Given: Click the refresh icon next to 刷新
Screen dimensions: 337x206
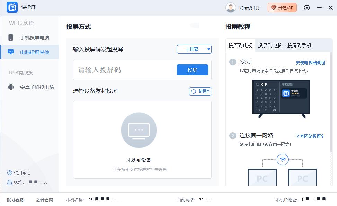Looking at the screenshot, I should pos(193,91).
